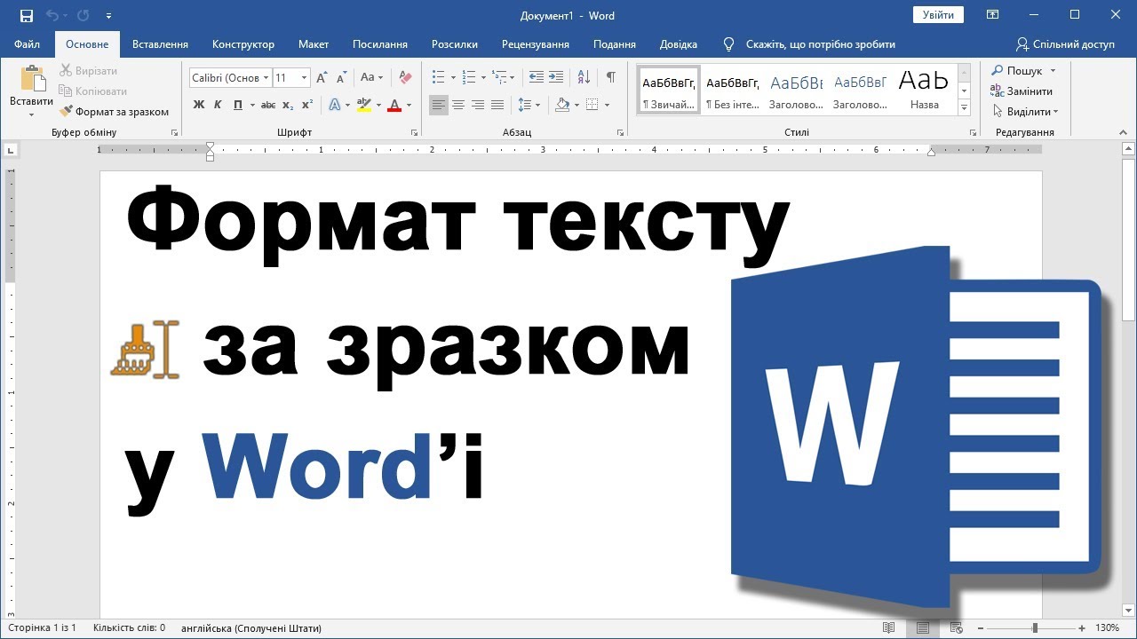Switch to the Конструктор tab

tap(243, 43)
